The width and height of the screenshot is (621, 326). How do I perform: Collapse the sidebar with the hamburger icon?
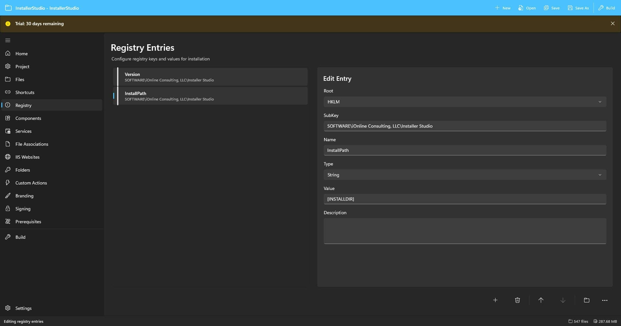coord(7,40)
